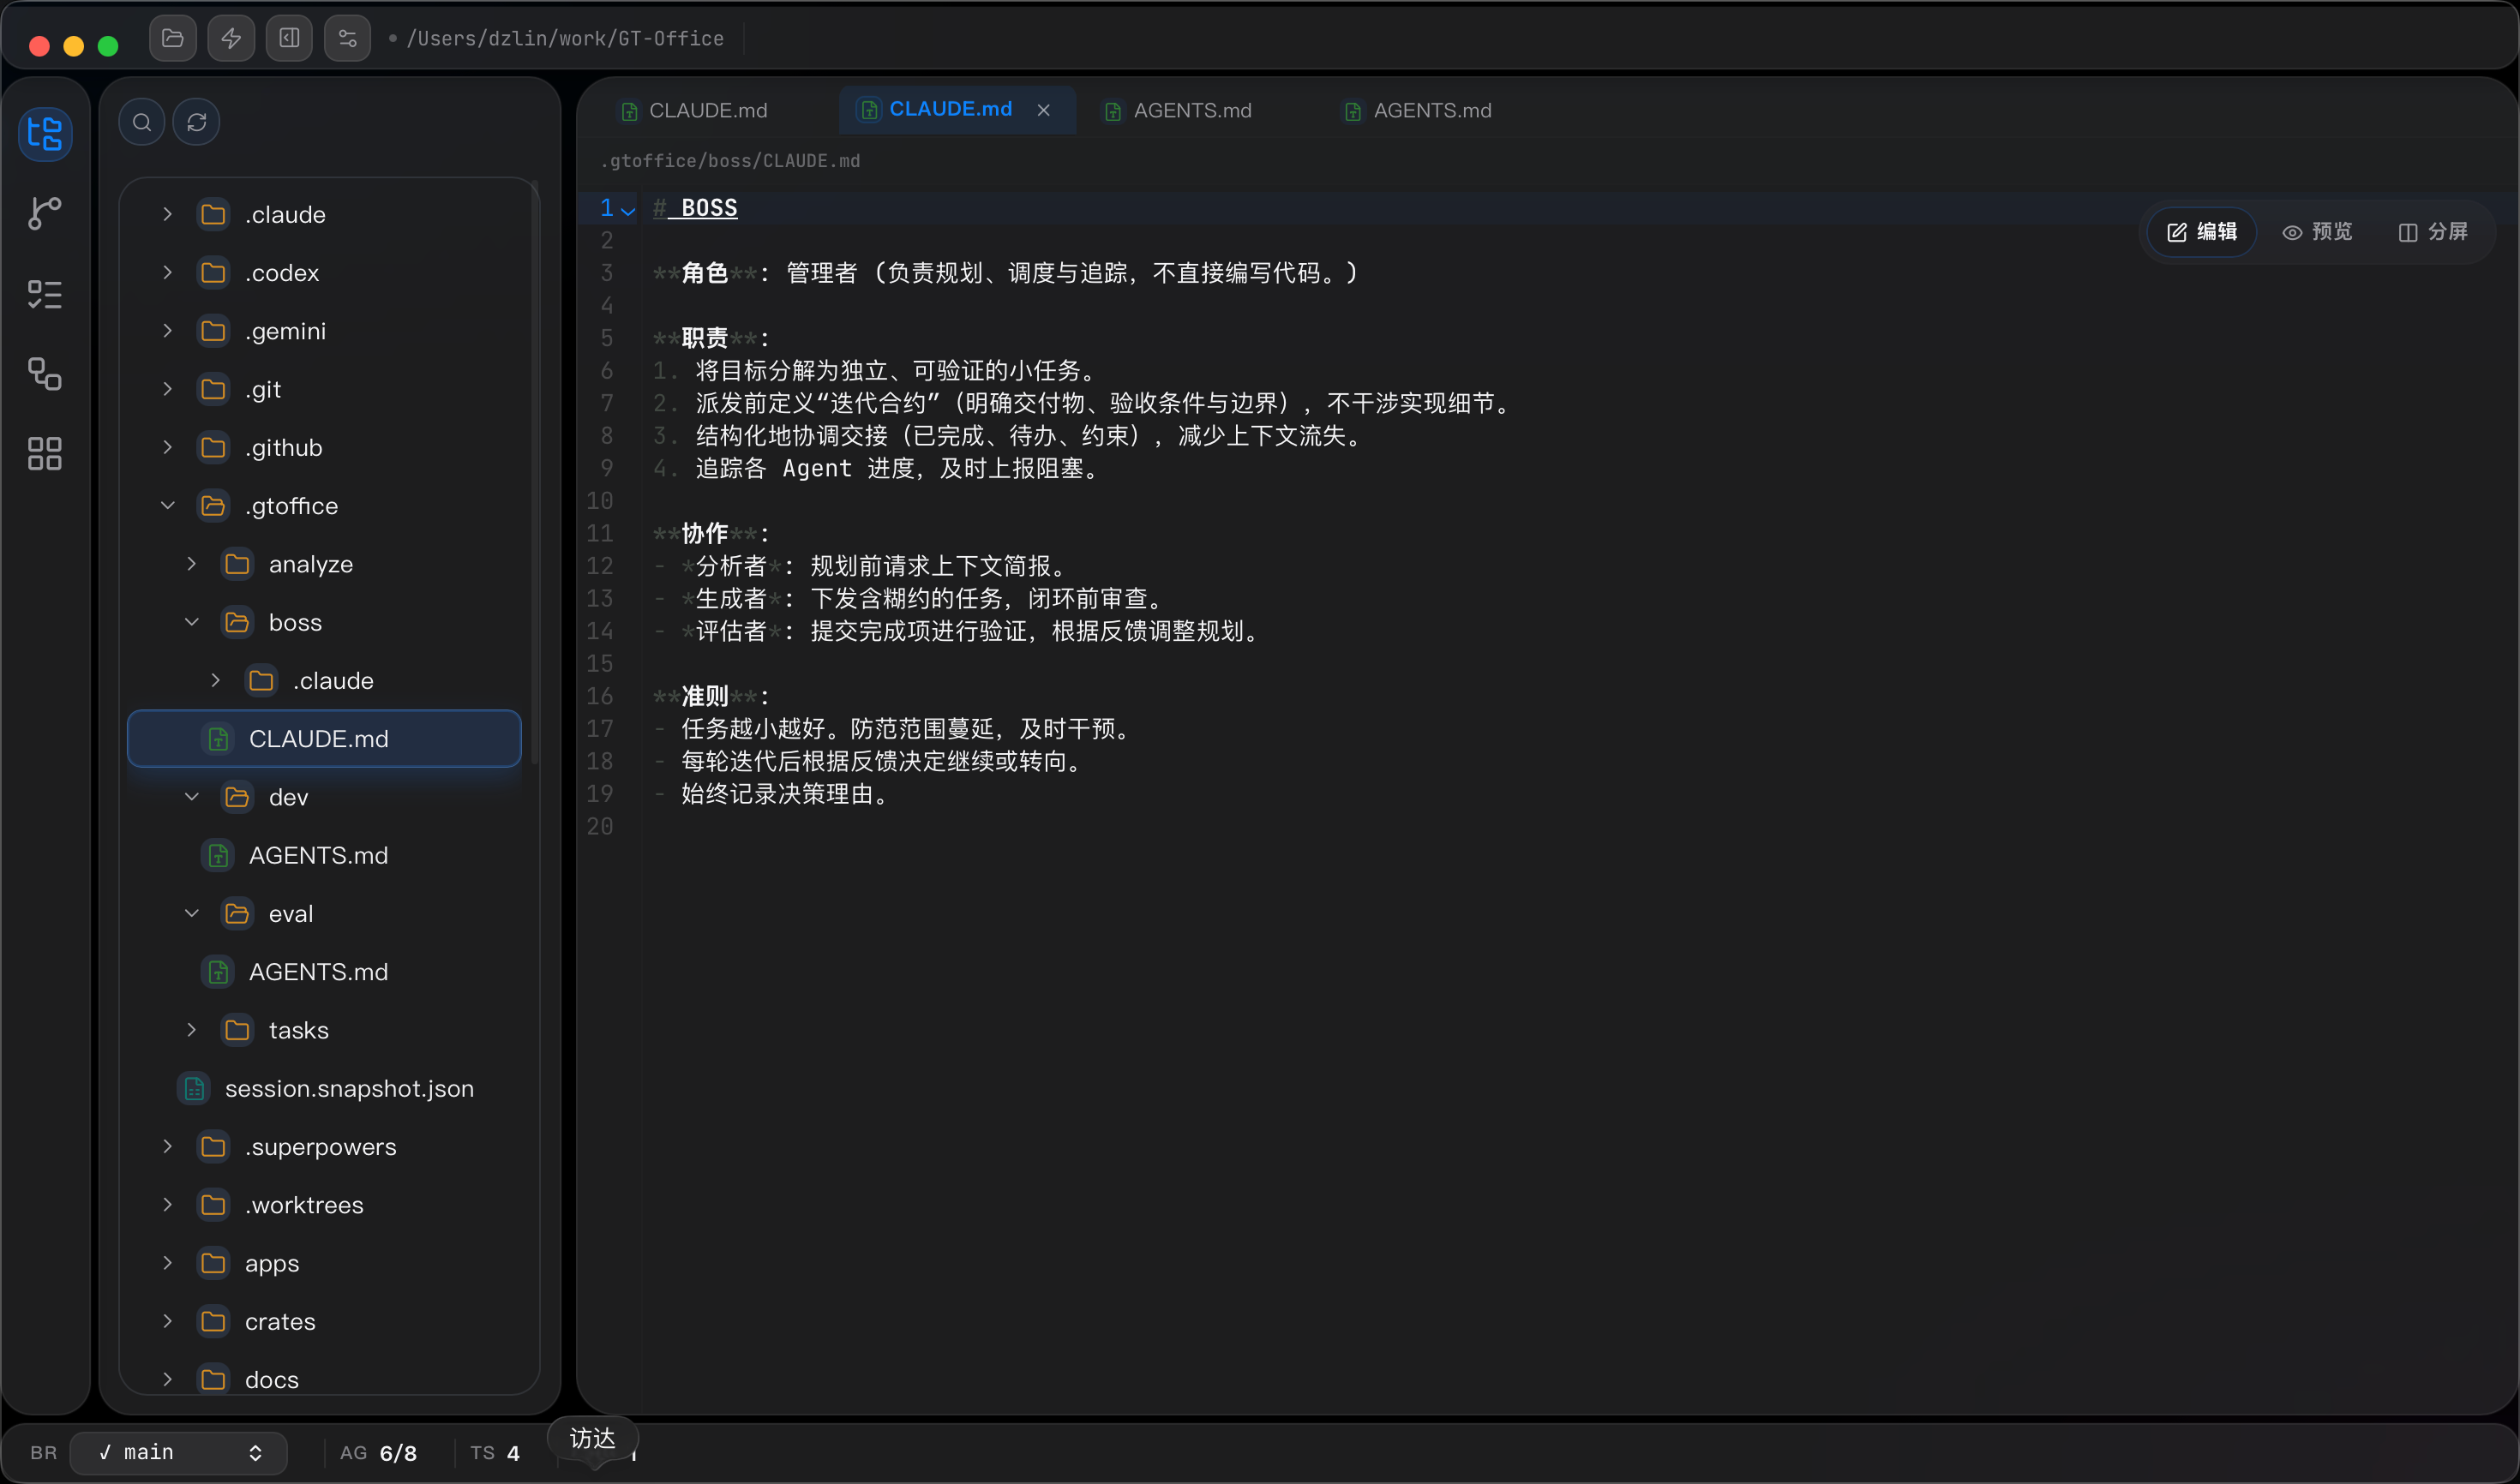The image size is (2520, 1484).
Task: Switch to split screen mode (分屏)
Action: pos(2433,232)
